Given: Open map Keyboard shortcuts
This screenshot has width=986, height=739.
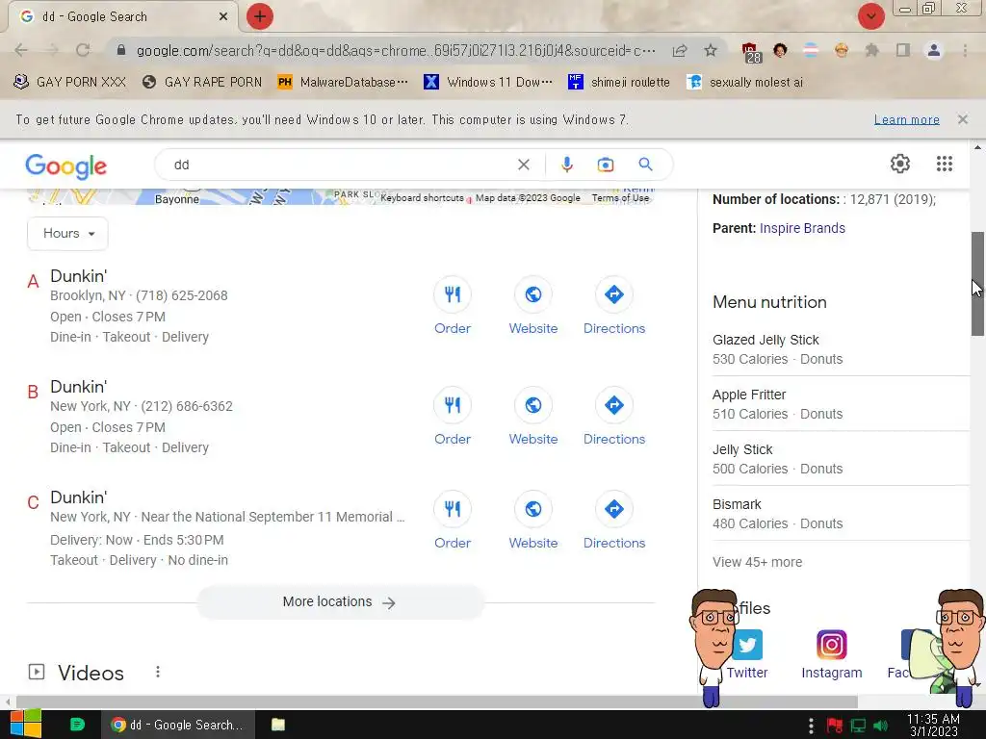Looking at the screenshot, I should (x=422, y=198).
